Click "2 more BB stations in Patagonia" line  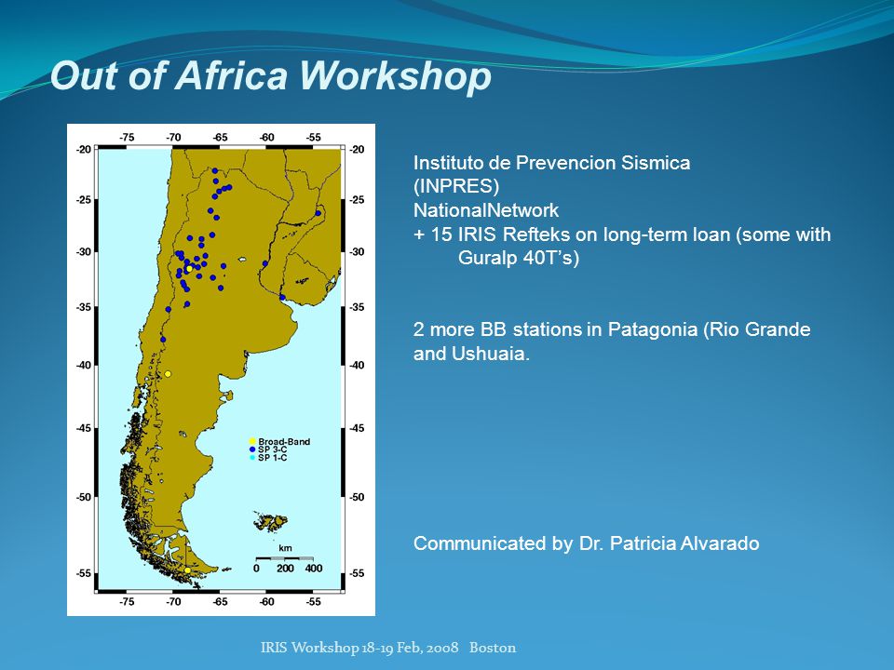pos(612,329)
